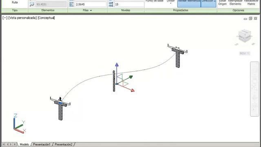Click the last-tab scroll arrow

15,144
